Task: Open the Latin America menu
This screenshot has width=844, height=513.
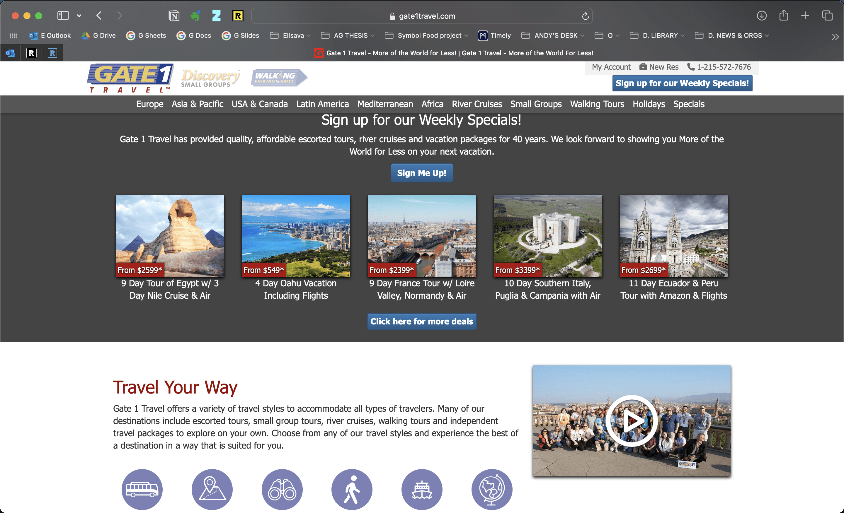Action: point(322,104)
